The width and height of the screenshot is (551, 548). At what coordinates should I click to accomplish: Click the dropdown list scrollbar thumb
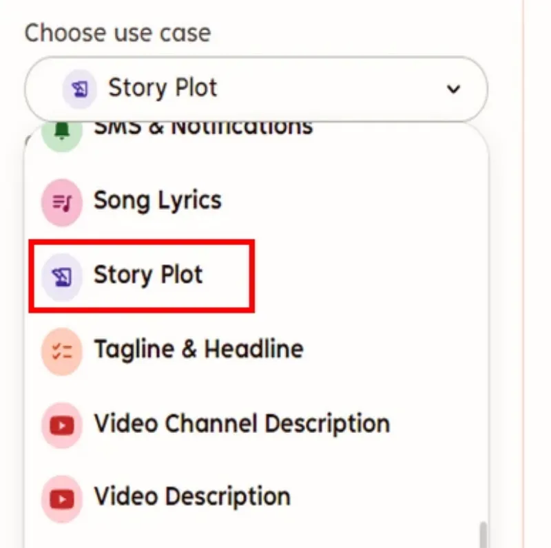click(x=484, y=535)
